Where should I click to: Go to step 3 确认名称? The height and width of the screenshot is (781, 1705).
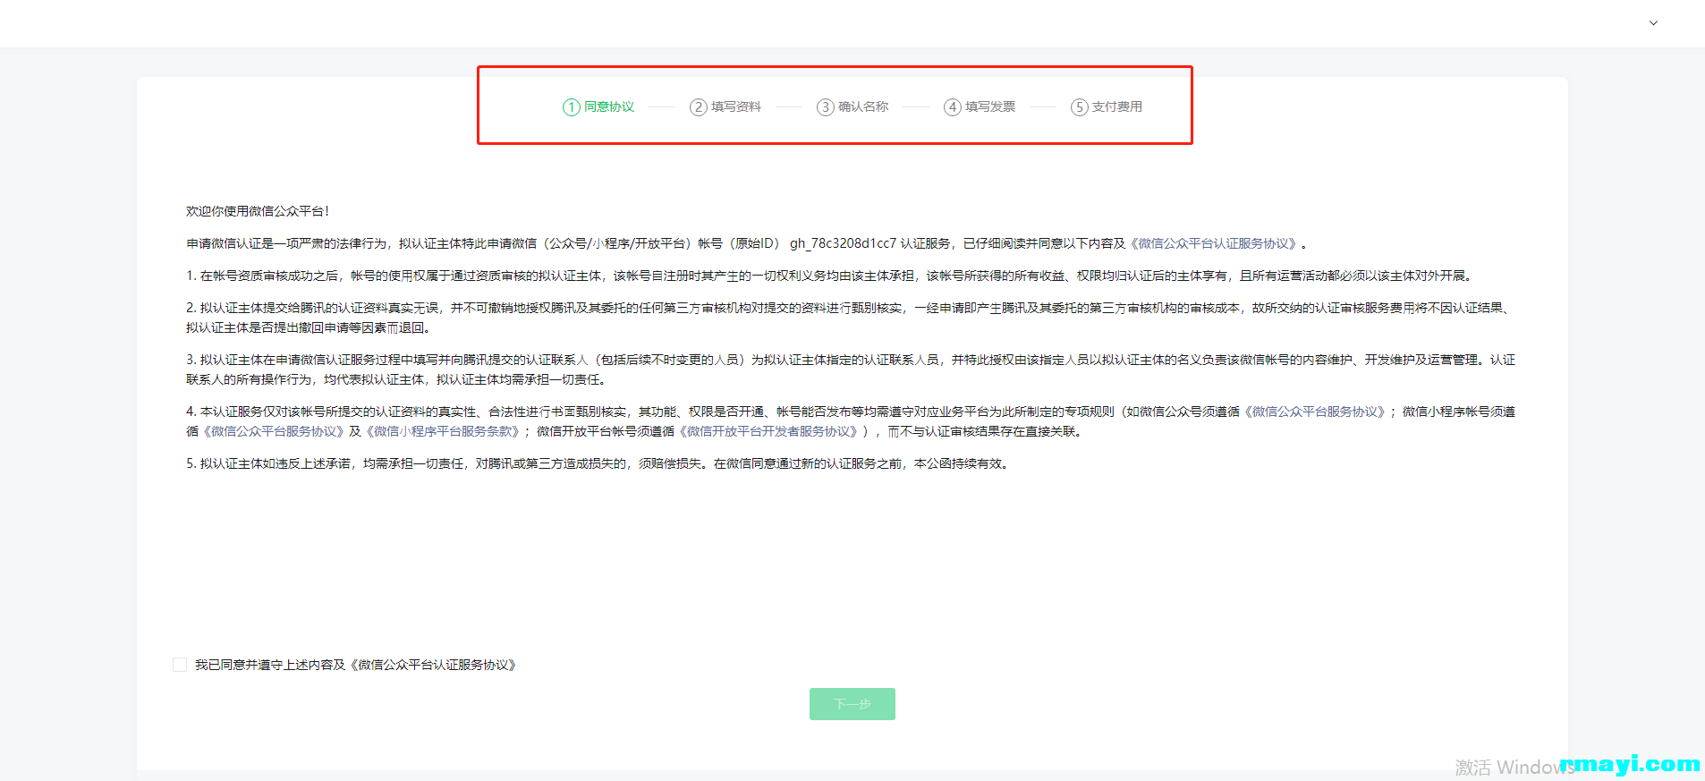(x=852, y=107)
